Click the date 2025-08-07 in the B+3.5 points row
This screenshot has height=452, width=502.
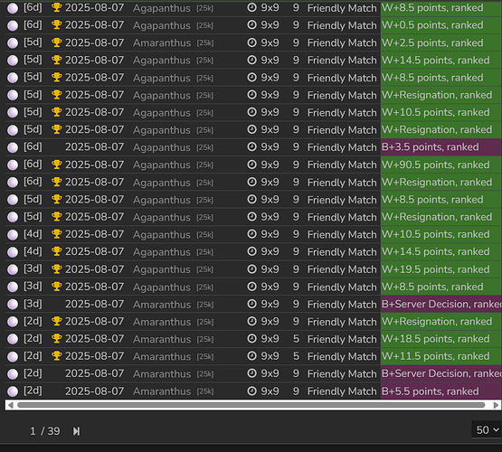[94, 146]
